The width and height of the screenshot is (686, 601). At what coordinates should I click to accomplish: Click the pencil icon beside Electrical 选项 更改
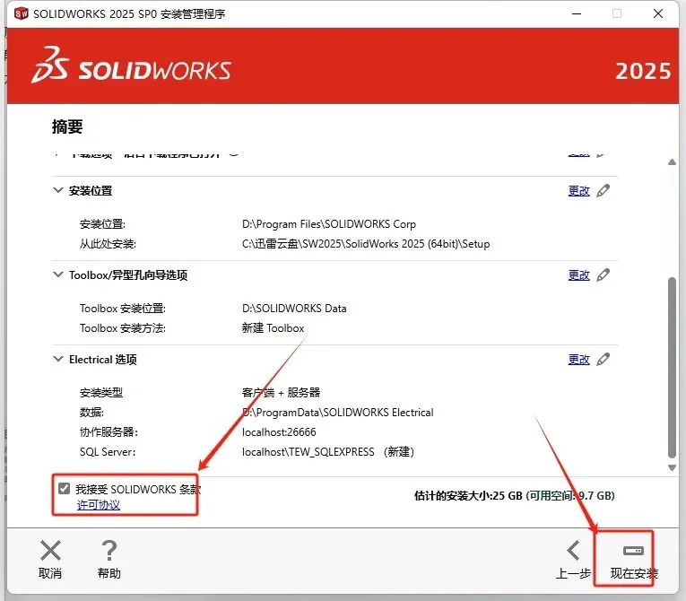[x=604, y=360]
